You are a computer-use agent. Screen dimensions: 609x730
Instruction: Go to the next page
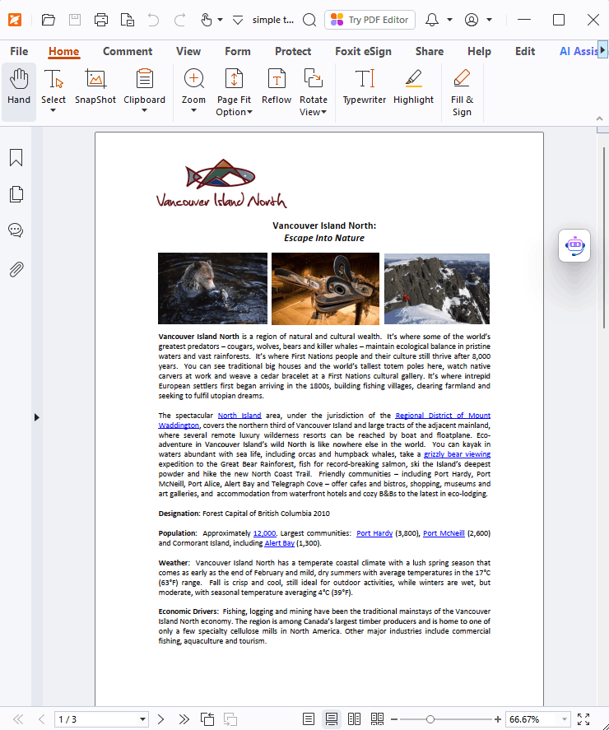point(160,719)
